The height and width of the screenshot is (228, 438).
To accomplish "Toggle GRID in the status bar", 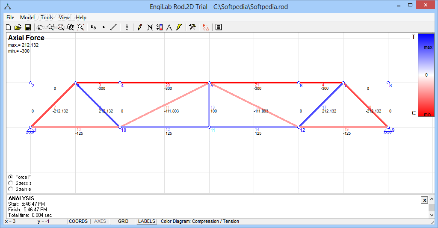I will 123,221.
